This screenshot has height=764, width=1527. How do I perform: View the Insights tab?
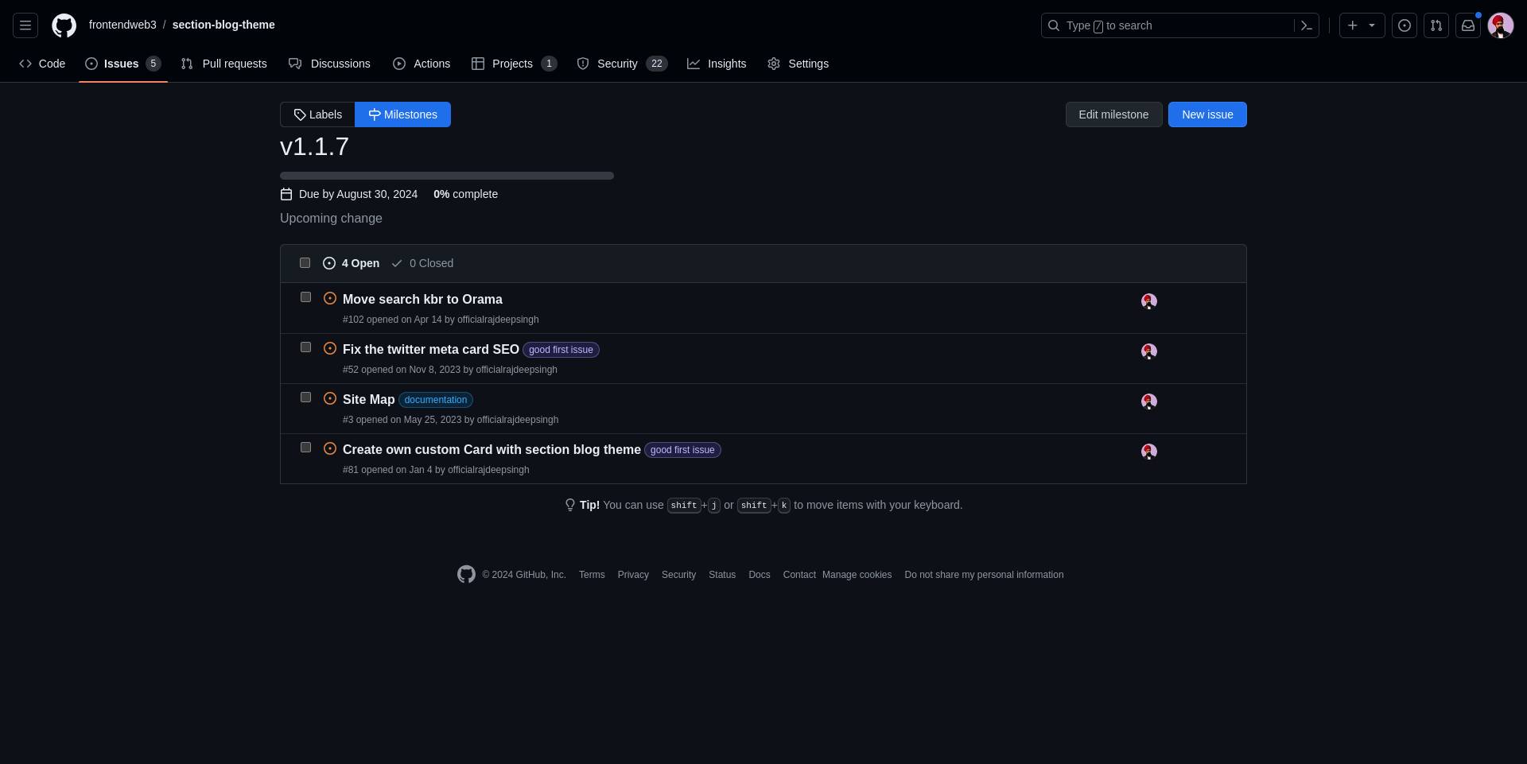(717, 64)
